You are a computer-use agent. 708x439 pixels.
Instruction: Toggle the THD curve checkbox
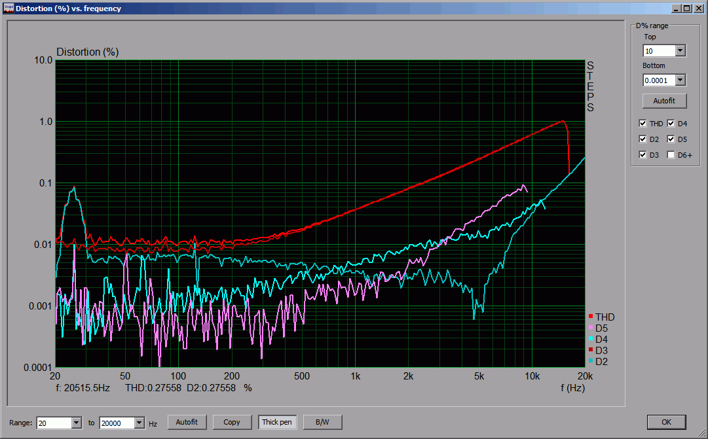click(643, 124)
